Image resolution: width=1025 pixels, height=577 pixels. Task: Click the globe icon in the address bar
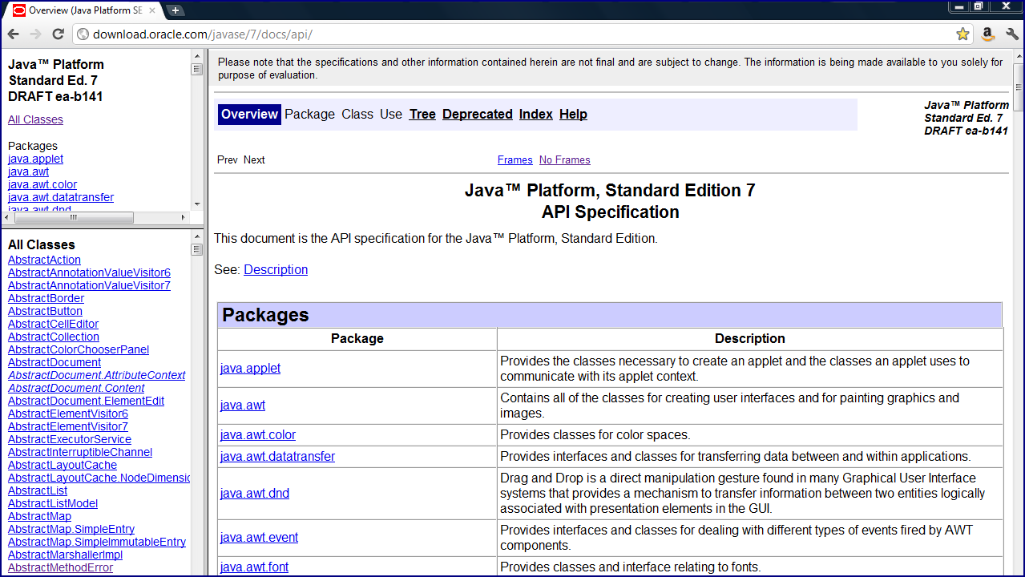[x=83, y=34]
